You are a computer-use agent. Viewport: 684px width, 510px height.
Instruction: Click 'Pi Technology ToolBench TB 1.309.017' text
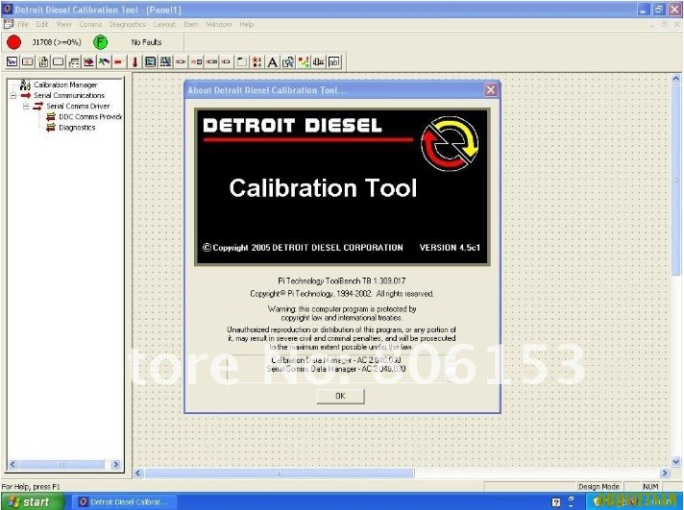point(342,281)
